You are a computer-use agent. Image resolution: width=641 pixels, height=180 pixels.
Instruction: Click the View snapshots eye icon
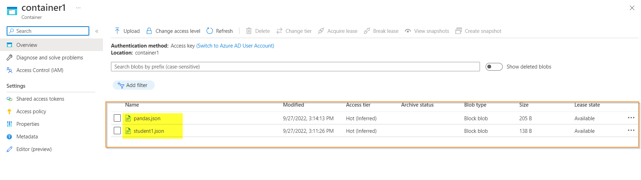coord(408,31)
